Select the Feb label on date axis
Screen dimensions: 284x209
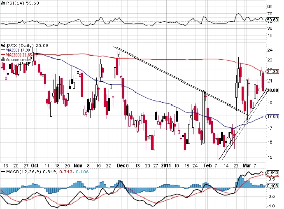207,165
